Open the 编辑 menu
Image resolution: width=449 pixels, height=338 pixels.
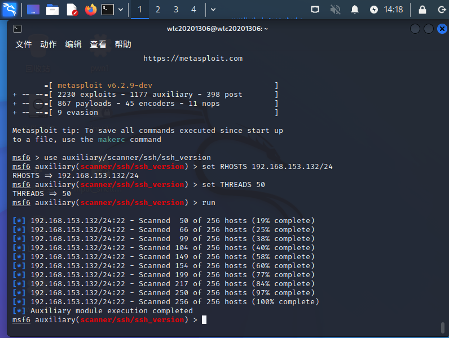coord(73,45)
